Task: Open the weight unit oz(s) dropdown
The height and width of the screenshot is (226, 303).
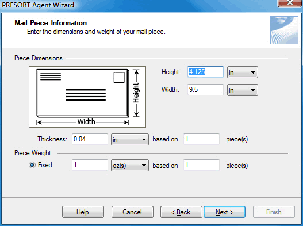Action: [x=130, y=166]
